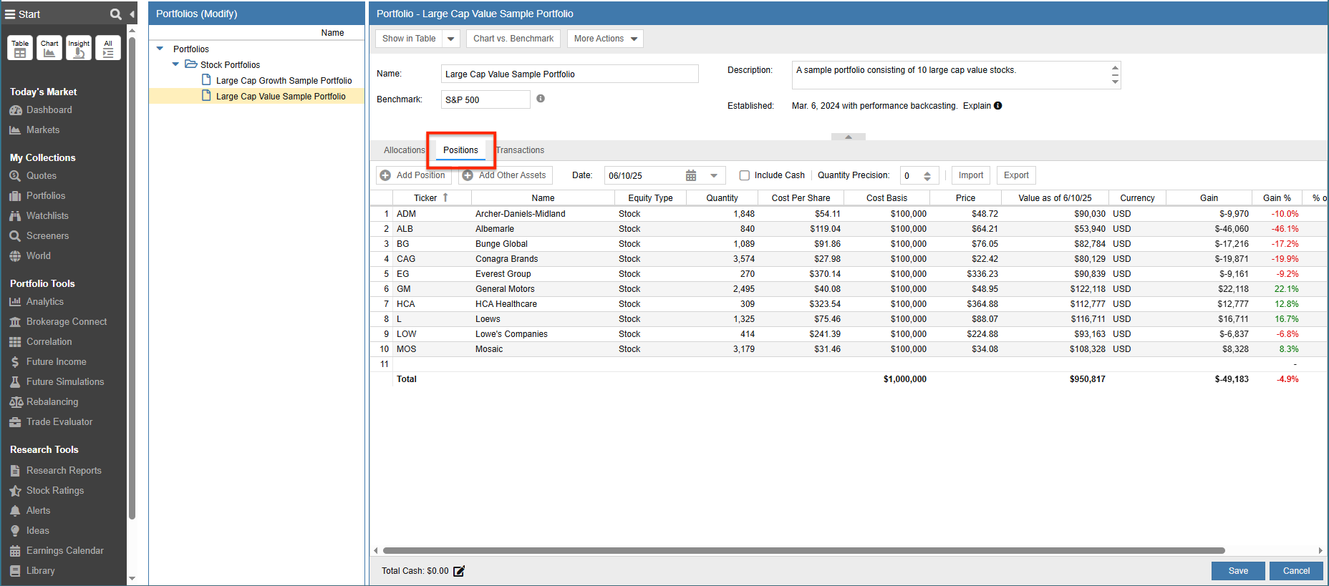The height and width of the screenshot is (586, 1329).
Task: Open a new Table view
Action: tap(20, 48)
